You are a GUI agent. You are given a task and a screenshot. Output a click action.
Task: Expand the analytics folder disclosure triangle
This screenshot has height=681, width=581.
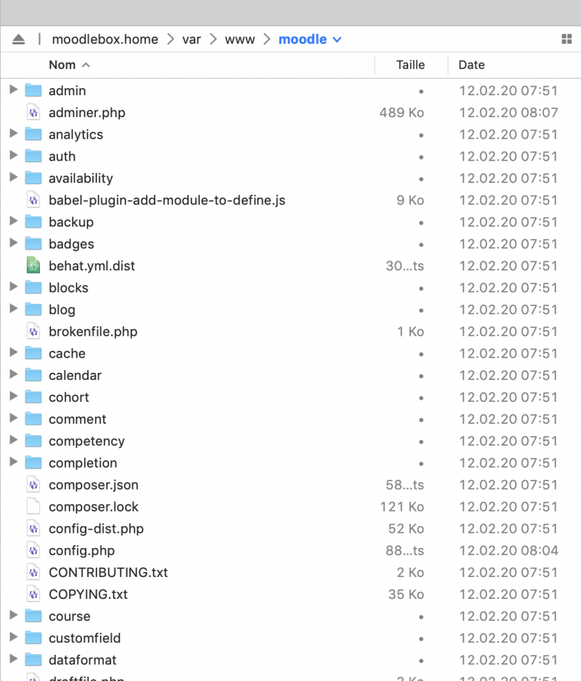tap(14, 133)
